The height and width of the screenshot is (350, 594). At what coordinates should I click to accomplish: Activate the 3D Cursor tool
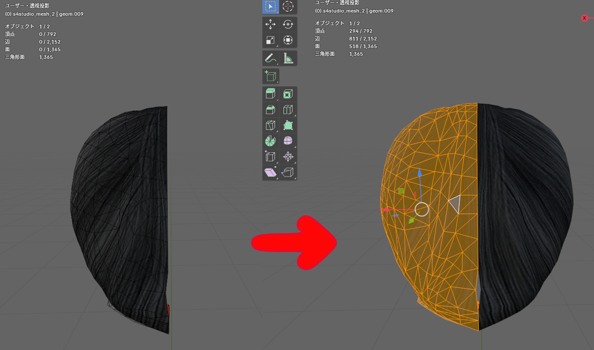288,6
